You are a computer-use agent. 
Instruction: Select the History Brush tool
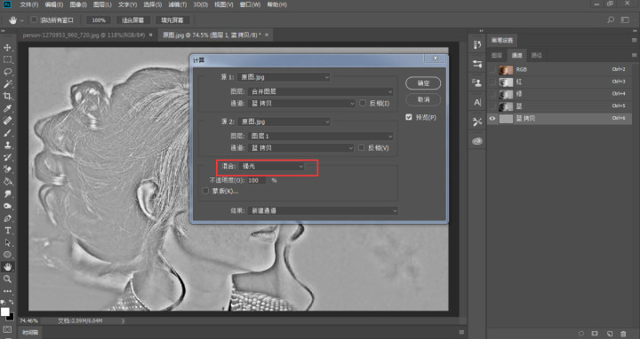7,157
